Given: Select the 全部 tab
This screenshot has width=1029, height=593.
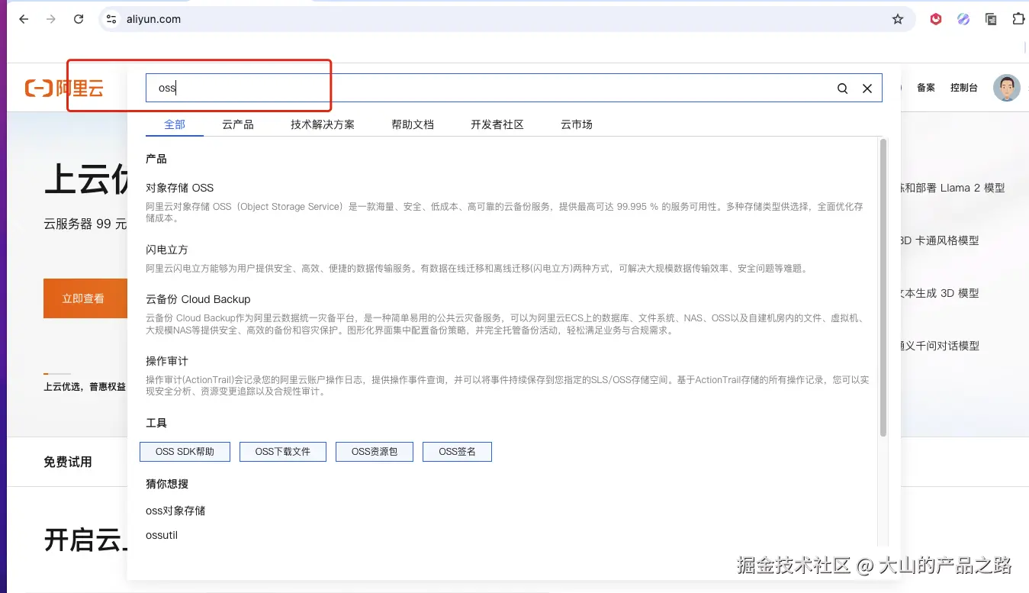Looking at the screenshot, I should pyautogui.click(x=175, y=124).
